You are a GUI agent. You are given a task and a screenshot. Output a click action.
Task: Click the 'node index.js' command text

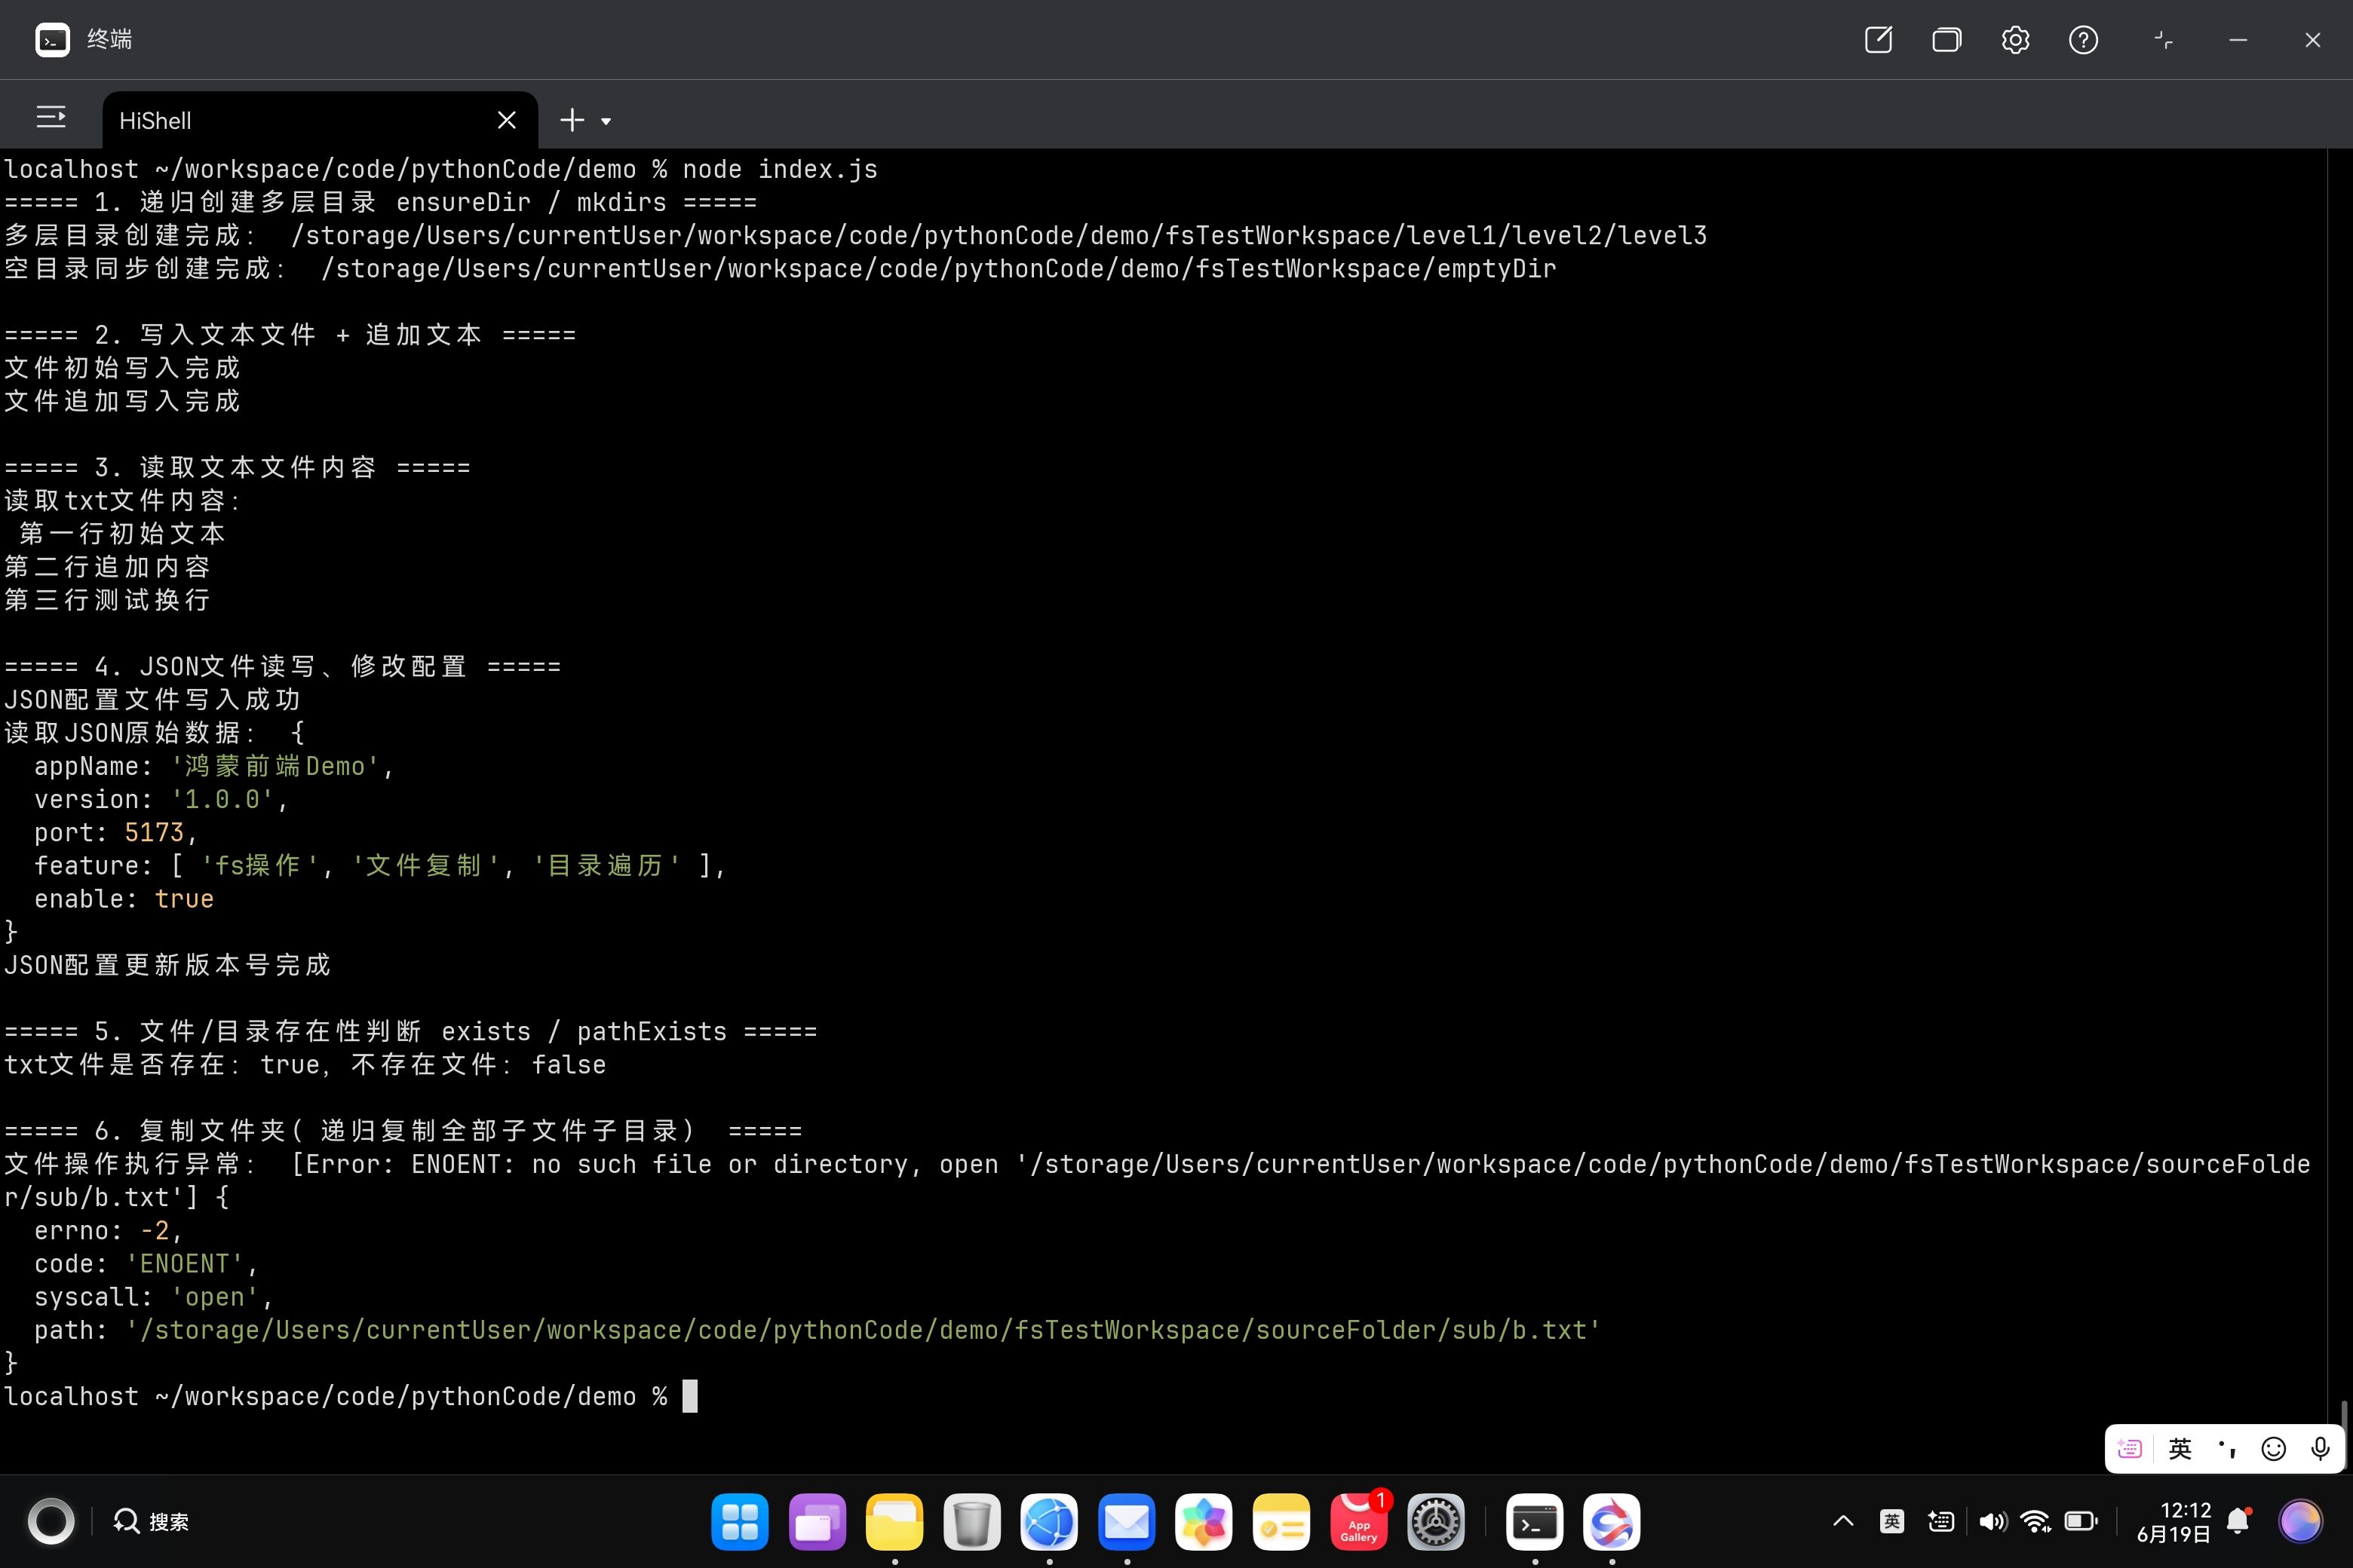pos(779,169)
